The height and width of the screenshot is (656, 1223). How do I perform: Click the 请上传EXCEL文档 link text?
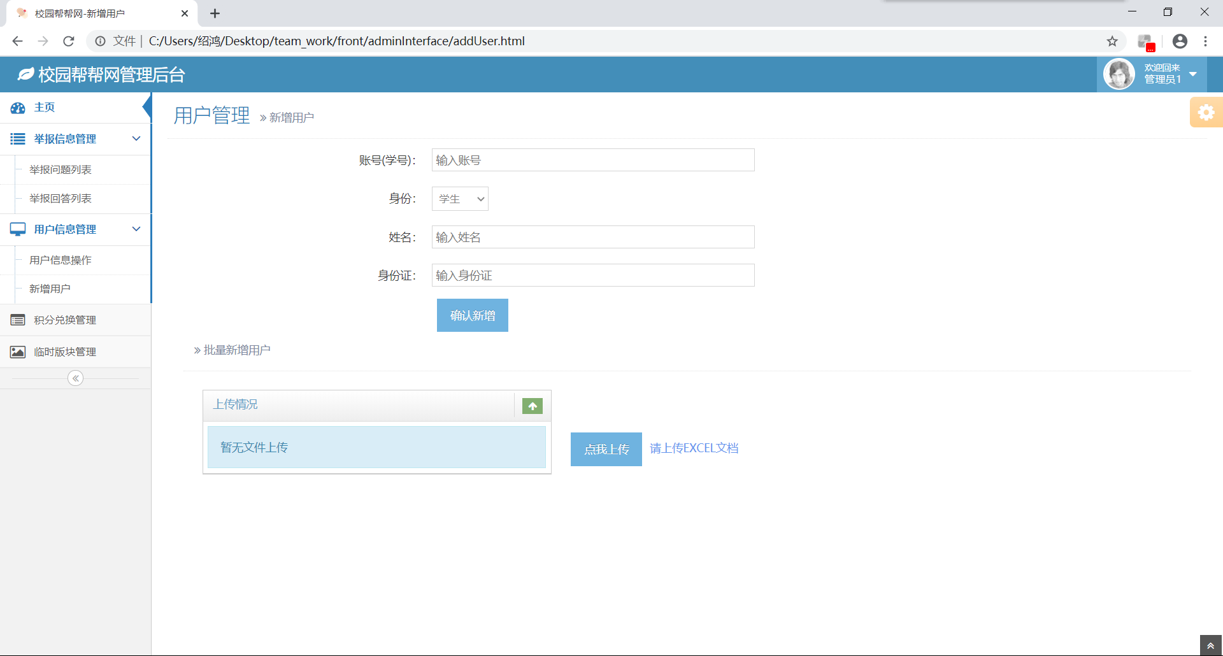[x=694, y=448]
